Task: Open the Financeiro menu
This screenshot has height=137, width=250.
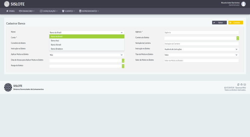Action: tap(27, 11)
